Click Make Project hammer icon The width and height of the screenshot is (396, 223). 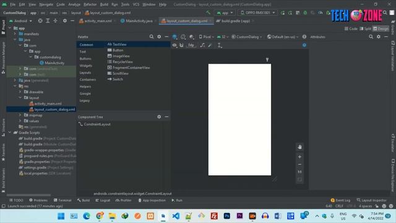[x=208, y=12]
